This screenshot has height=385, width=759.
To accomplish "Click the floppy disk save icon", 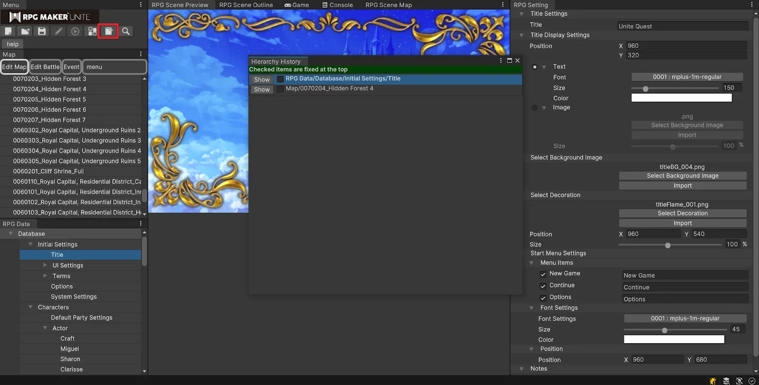I will pos(42,31).
